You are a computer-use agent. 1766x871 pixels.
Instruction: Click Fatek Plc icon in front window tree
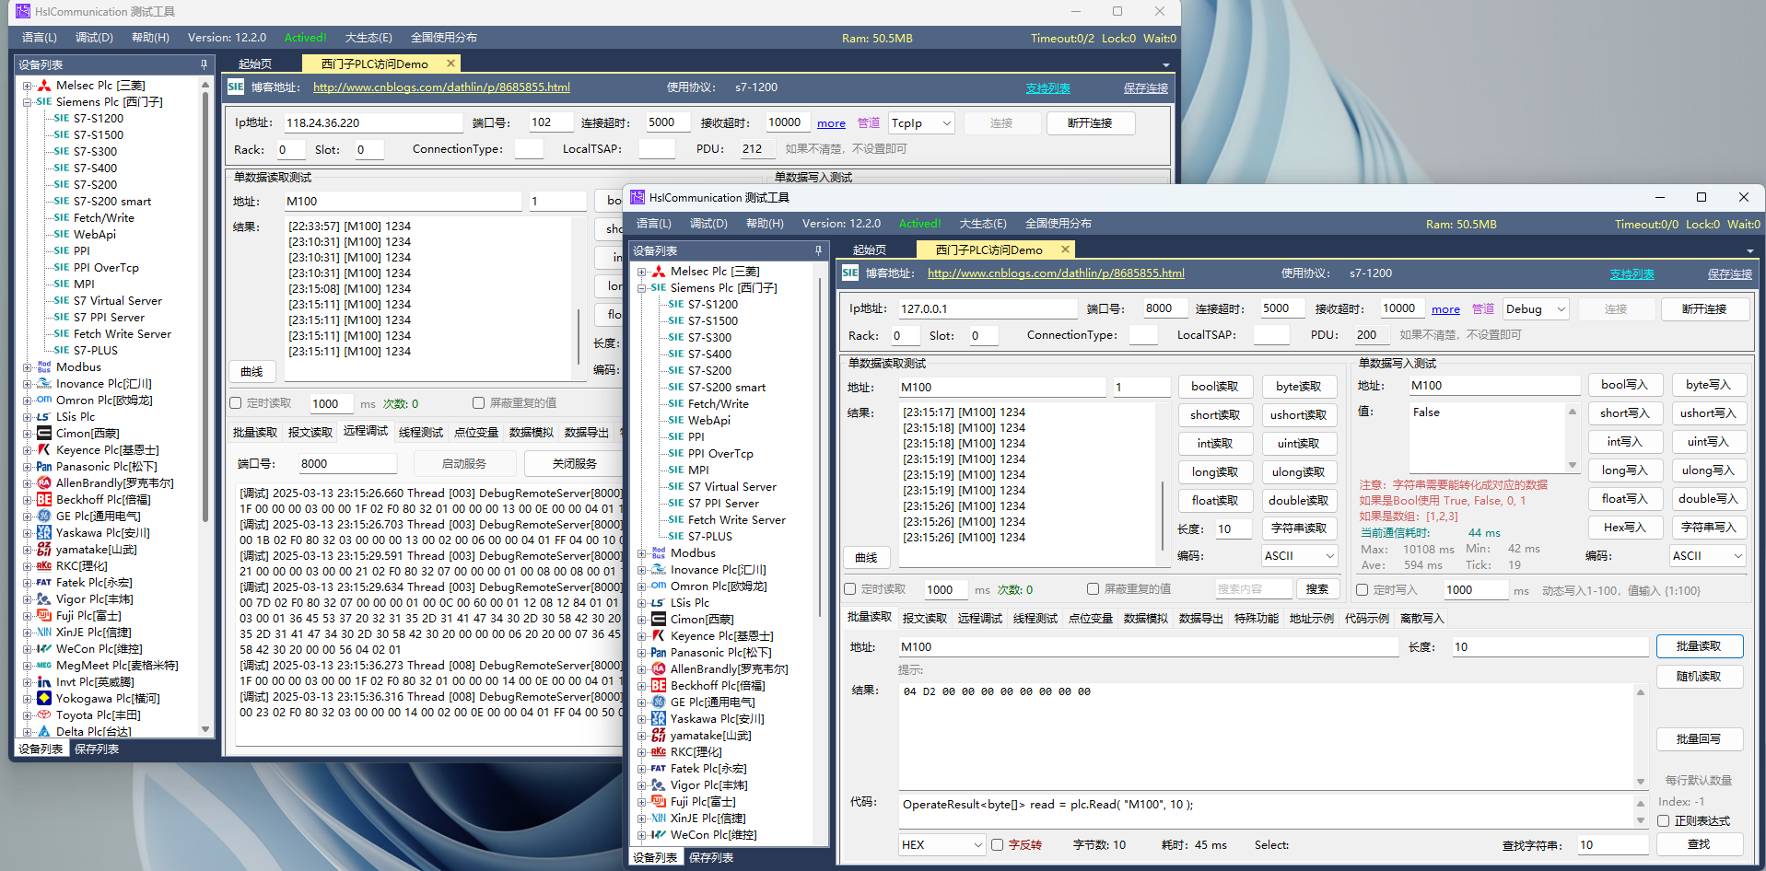pos(659,769)
